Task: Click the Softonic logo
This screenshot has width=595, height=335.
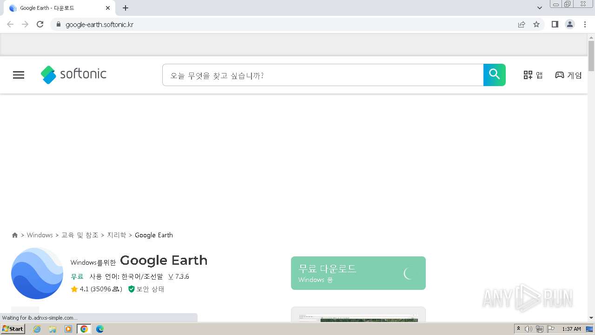Action: (73, 74)
